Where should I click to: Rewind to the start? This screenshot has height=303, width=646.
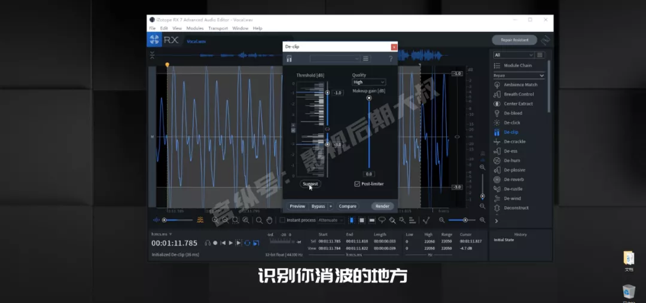(x=223, y=243)
